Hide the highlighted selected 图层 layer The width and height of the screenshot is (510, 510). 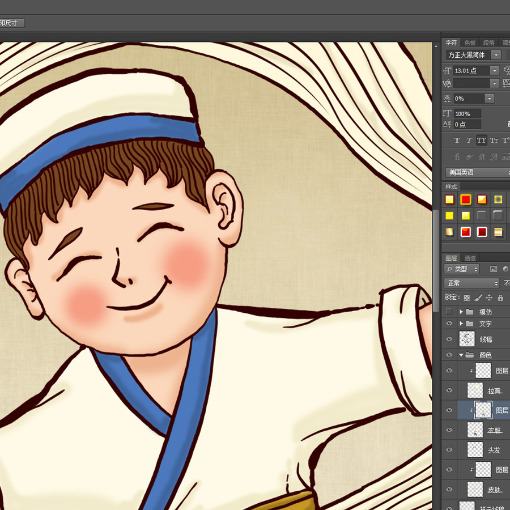pyautogui.click(x=449, y=410)
